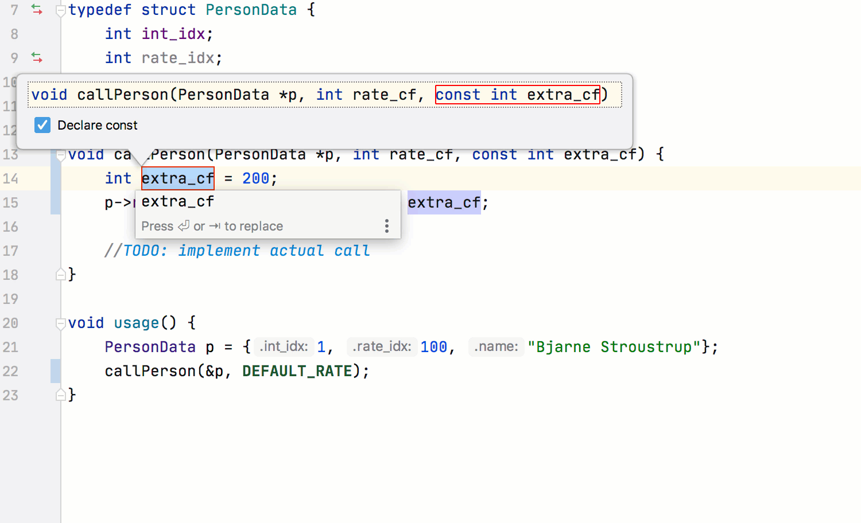Open the kebab menu in the completion popup
This screenshot has height=523, width=861.
(387, 226)
